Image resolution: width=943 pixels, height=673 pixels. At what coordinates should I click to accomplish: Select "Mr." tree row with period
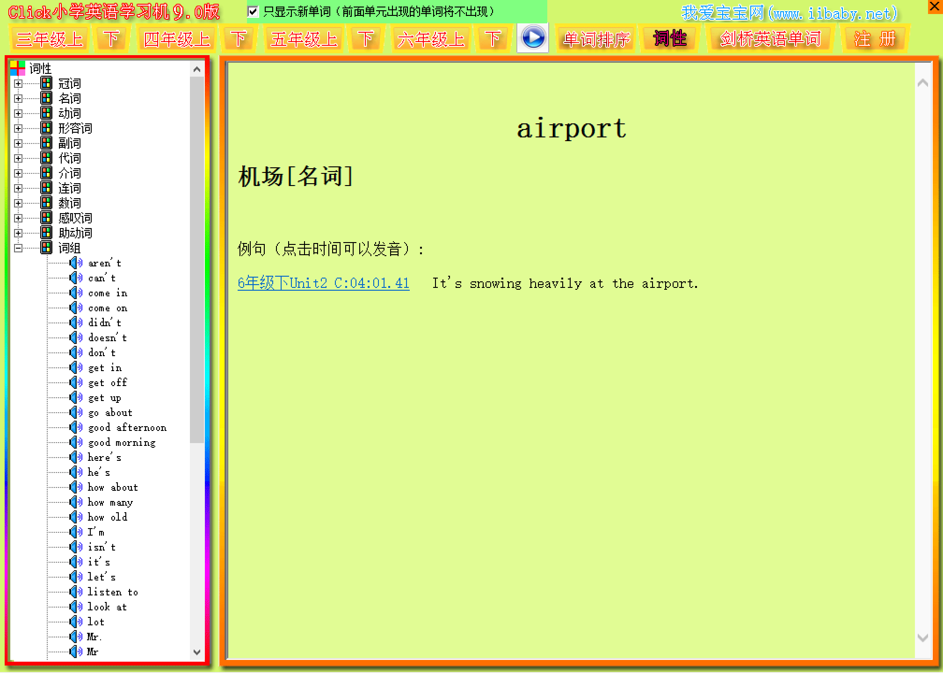click(x=94, y=637)
